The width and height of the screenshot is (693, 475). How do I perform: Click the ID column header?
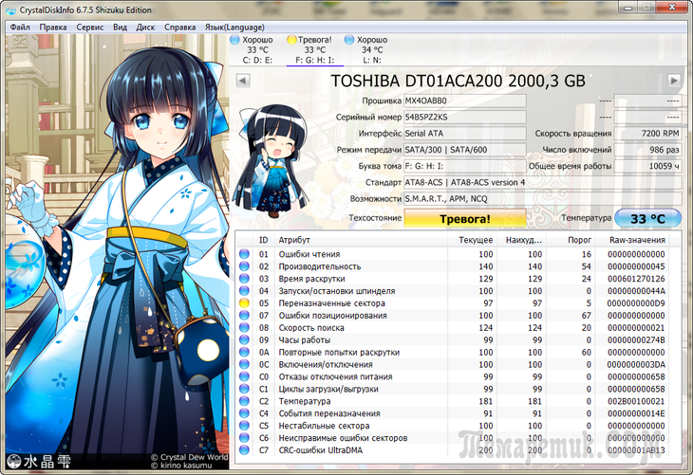(x=263, y=240)
